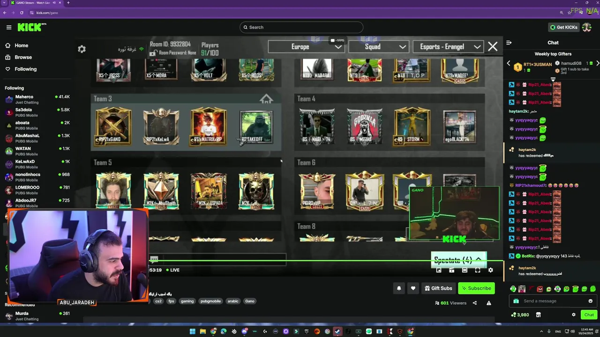Click Gift Subs button
600x337 pixels.
tap(438, 288)
